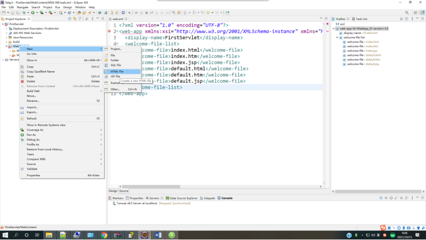Click Collapse All in Project Explorer
The image size is (426, 240).
(x=70, y=19)
